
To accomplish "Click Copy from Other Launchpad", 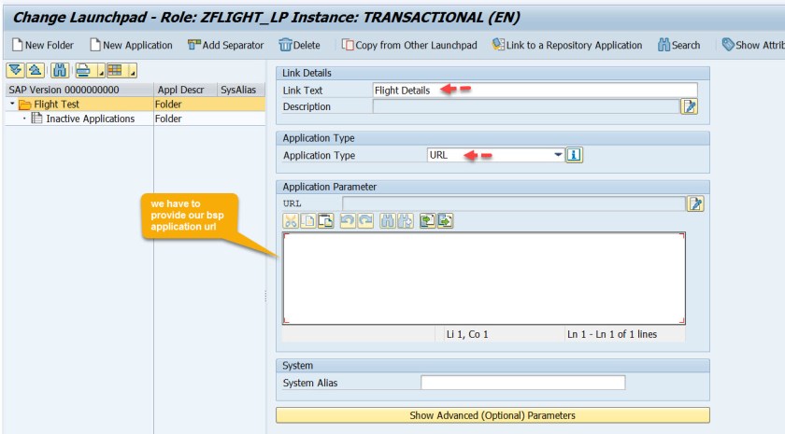I will 409,45.
